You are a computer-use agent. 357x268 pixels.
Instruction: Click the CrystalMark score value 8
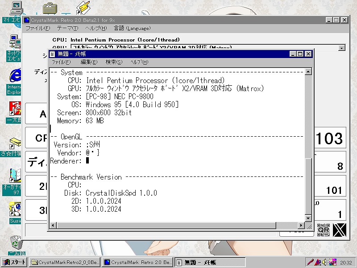coord(340,166)
